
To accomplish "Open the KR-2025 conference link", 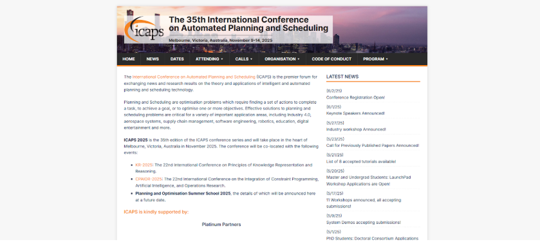I will click(144, 165).
